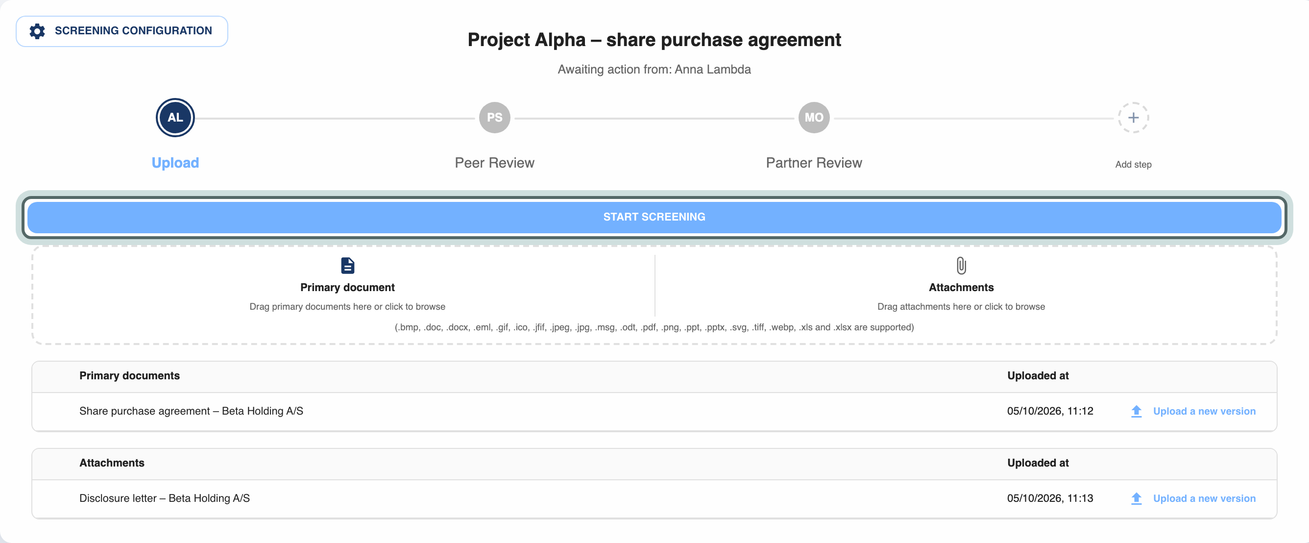Click the Primary document file icon
This screenshot has height=543, width=1309.
click(347, 266)
